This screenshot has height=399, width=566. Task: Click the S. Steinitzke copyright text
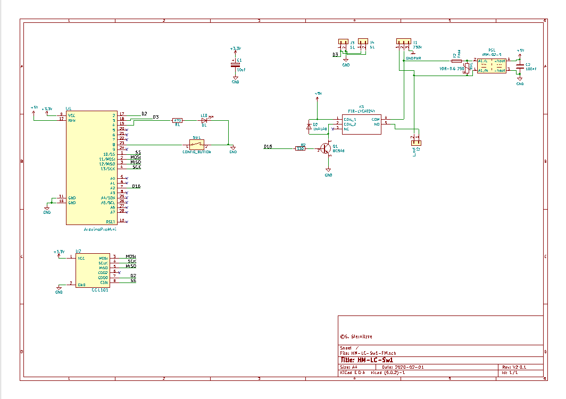pos(356,337)
